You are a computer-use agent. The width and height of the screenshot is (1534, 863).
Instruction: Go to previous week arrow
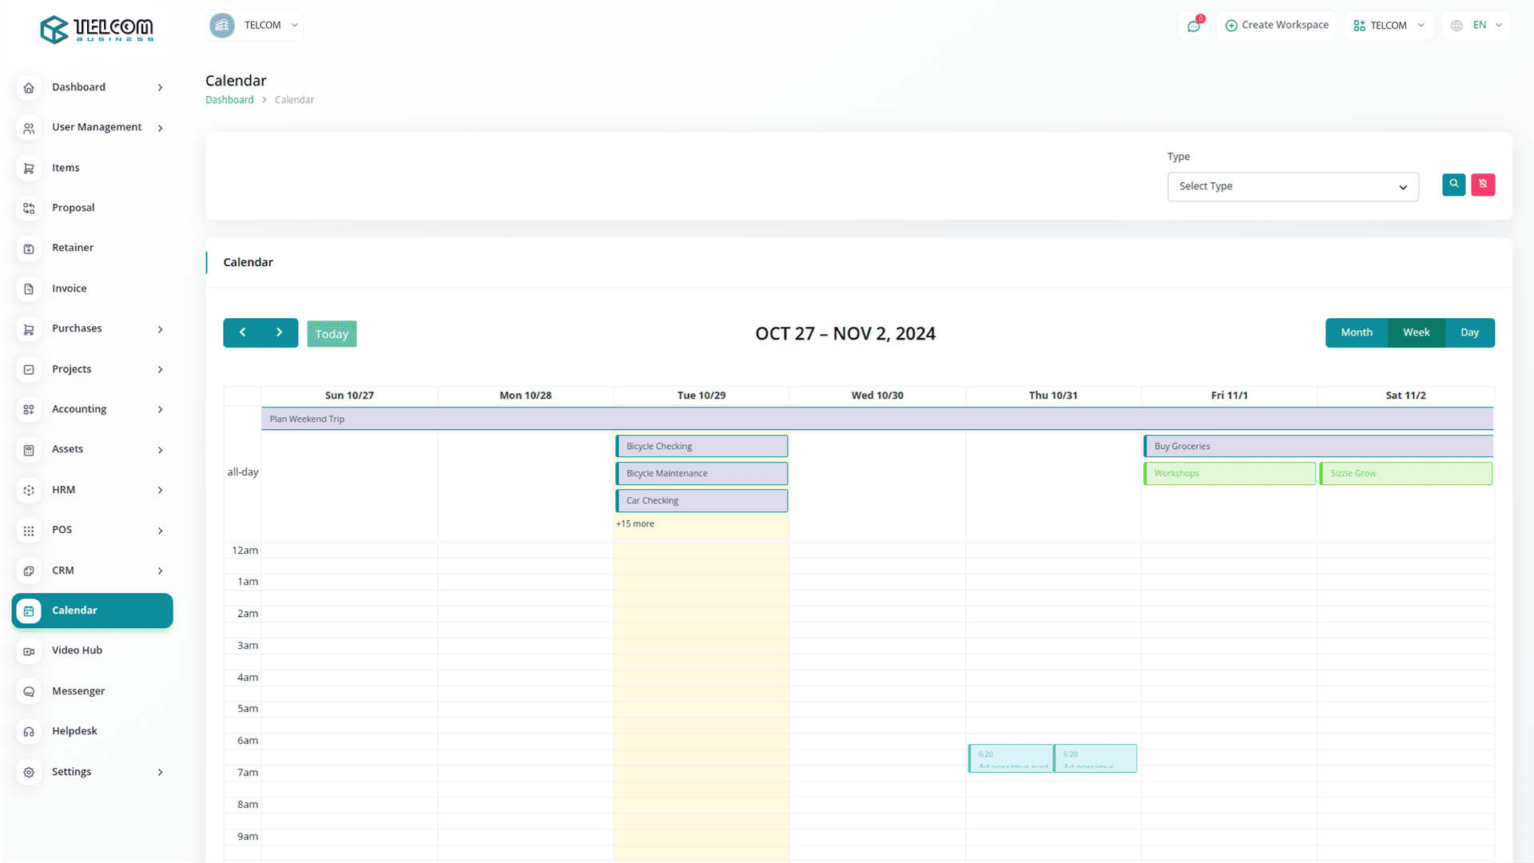[x=242, y=332]
